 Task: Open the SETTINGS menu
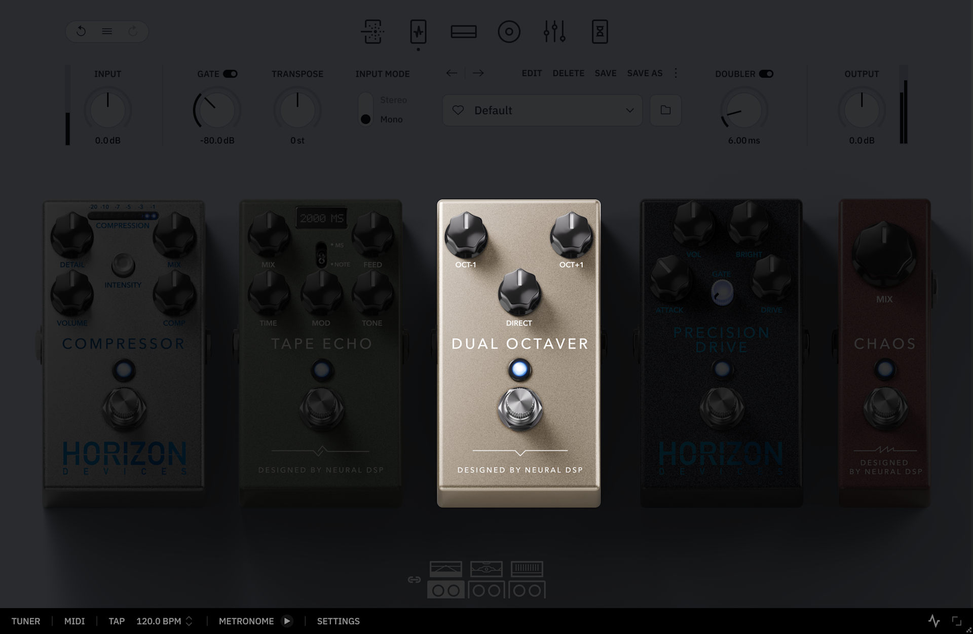point(339,621)
